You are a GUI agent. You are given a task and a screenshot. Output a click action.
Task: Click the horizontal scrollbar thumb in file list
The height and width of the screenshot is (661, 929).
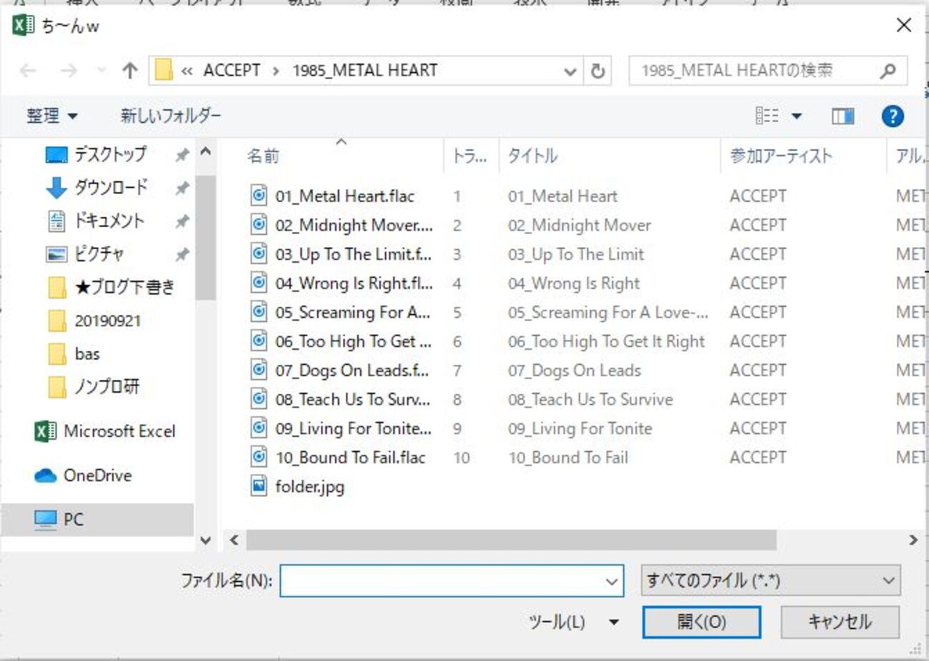(x=511, y=540)
